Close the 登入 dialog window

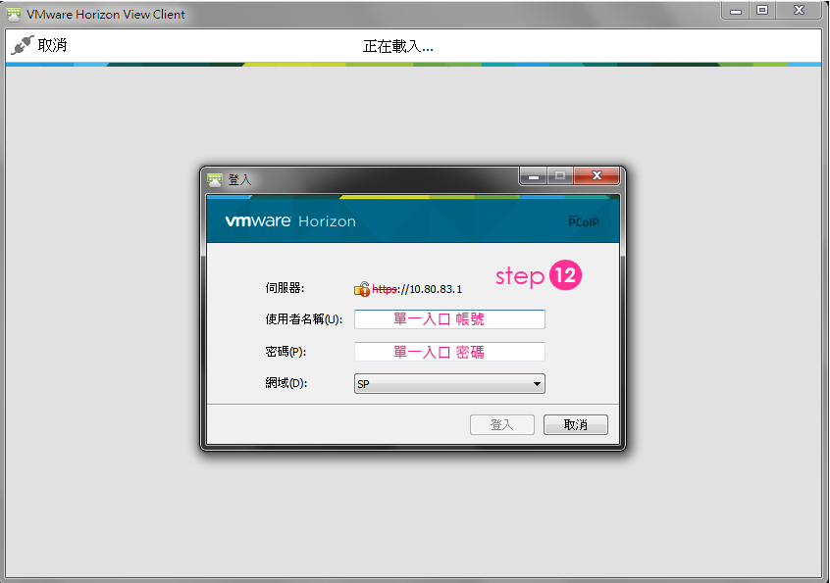[597, 176]
